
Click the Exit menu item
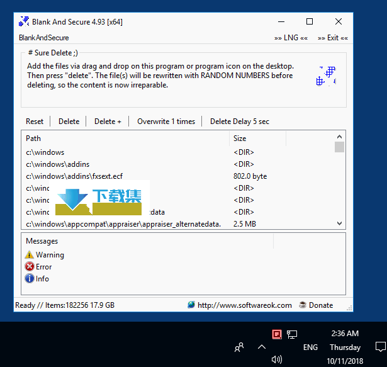333,38
